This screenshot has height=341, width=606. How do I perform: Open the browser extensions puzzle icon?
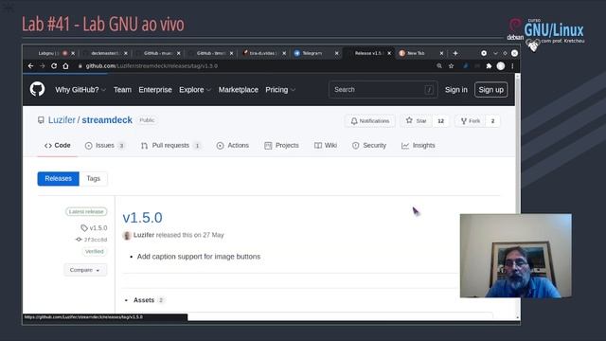pos(489,66)
